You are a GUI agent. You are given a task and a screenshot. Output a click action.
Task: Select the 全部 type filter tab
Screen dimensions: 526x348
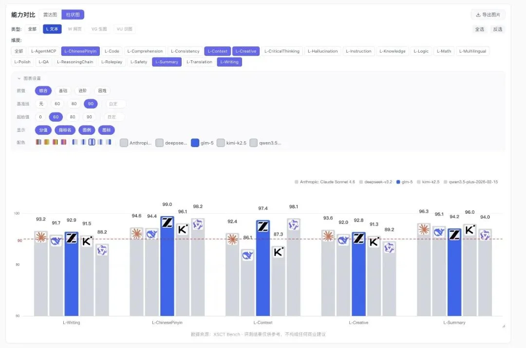32,29
